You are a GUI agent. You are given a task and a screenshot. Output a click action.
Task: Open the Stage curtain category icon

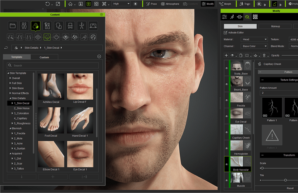click(x=93, y=26)
